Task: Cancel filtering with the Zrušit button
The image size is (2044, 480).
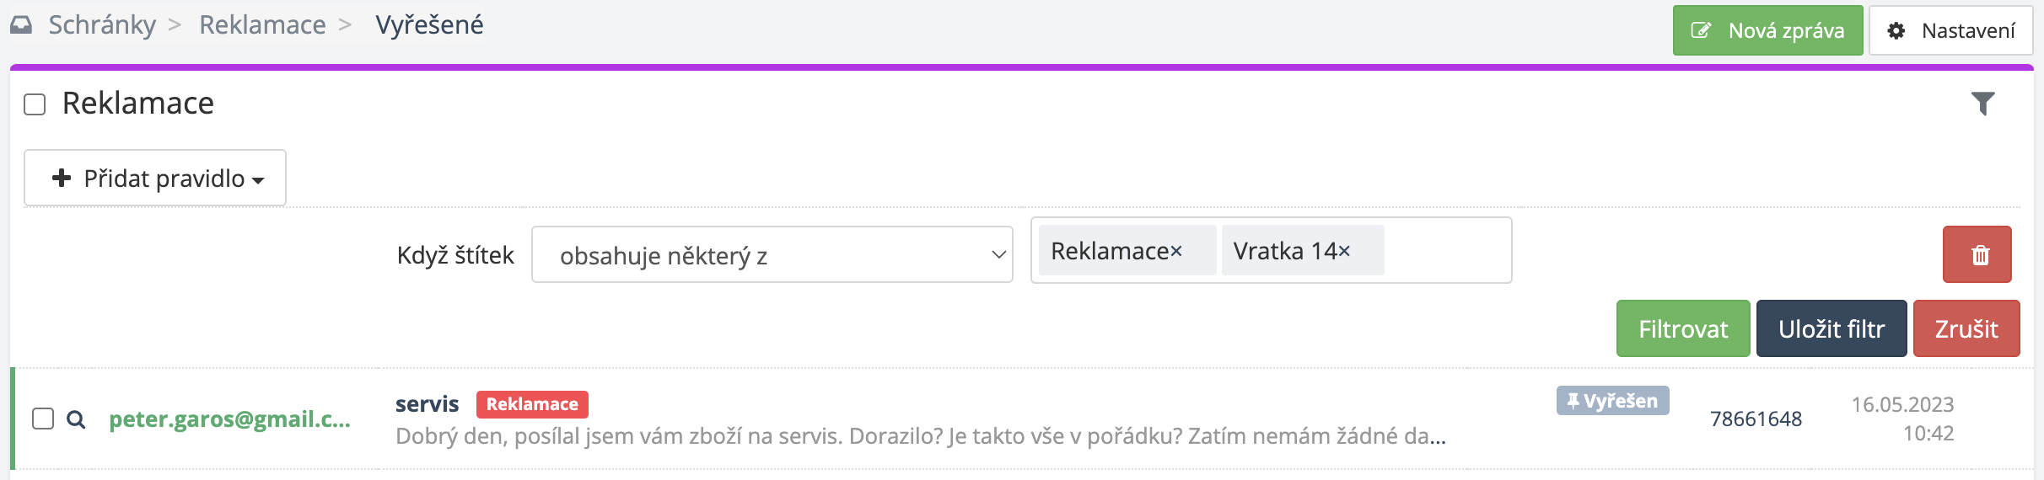Action: coord(1966,328)
